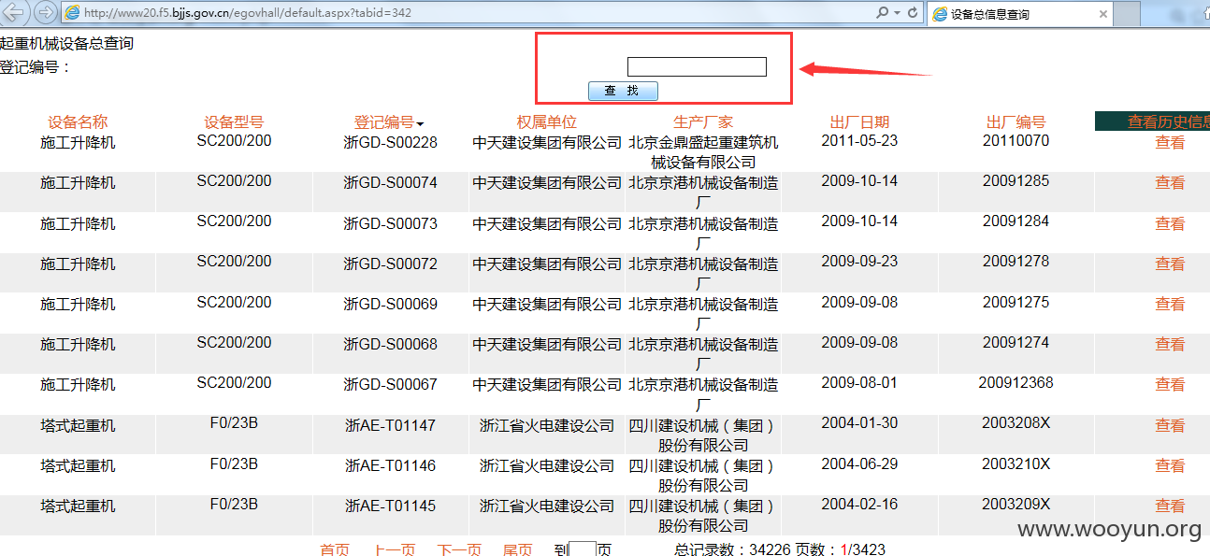Go to last page via 尾页
This screenshot has width=1210, height=556.
(x=517, y=549)
